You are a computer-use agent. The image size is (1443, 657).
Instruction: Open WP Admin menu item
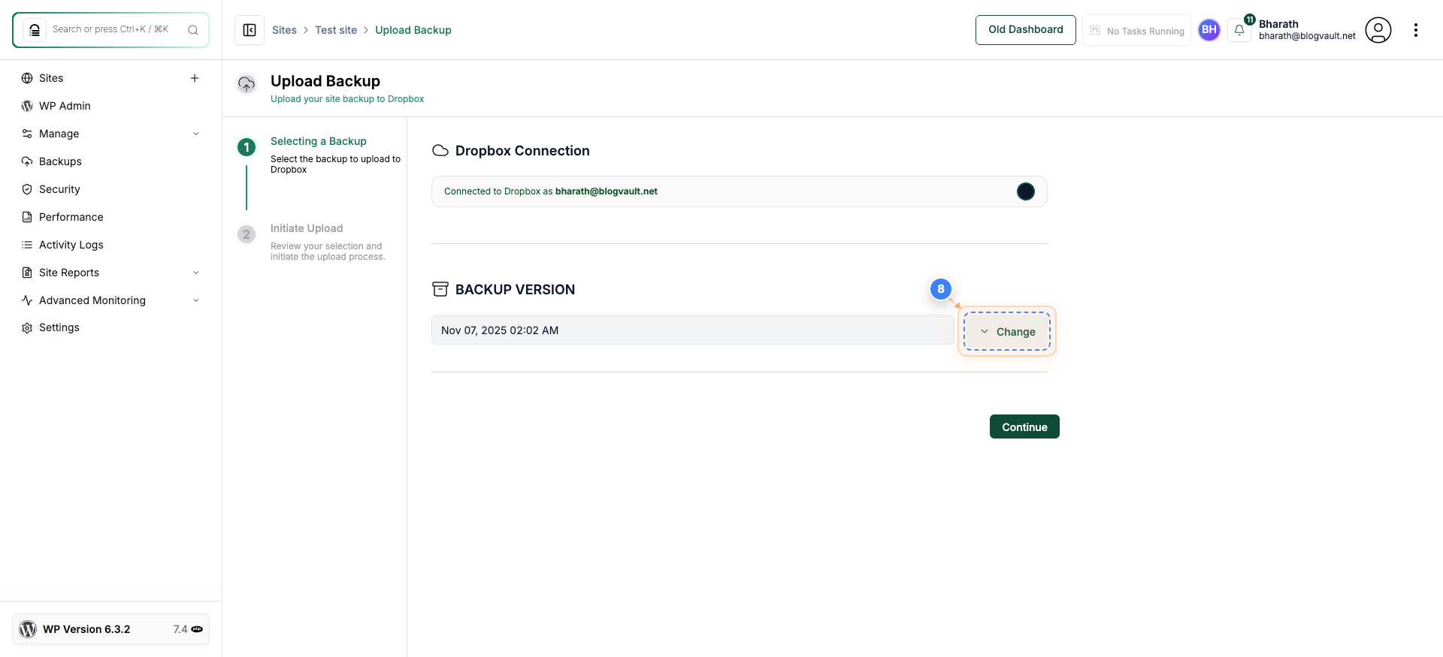click(x=65, y=106)
